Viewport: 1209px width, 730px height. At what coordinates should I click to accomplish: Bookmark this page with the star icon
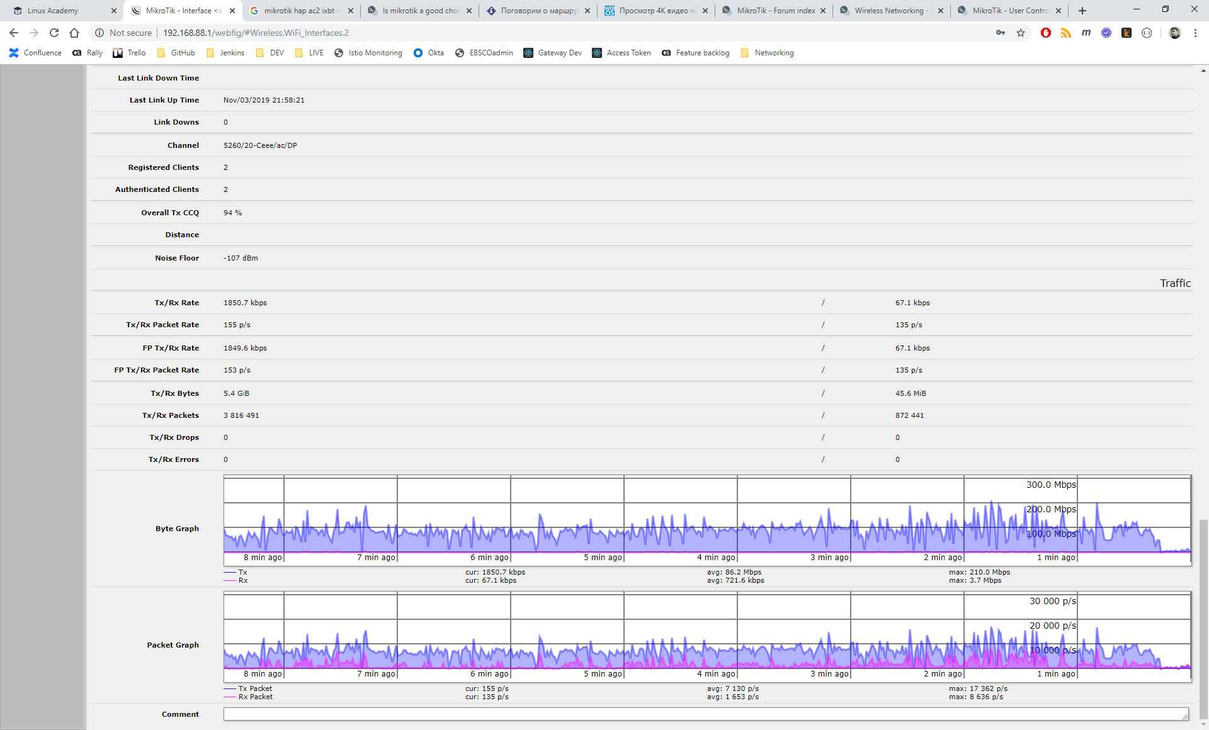click(1021, 33)
